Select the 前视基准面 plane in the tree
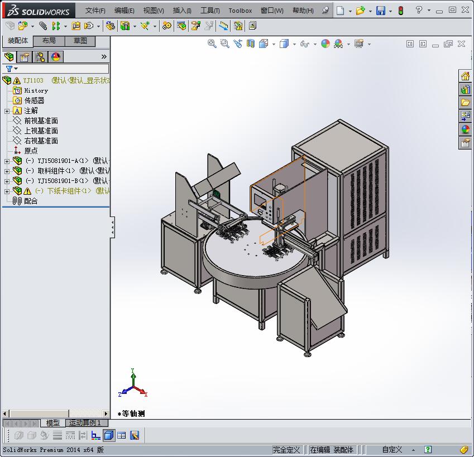The width and height of the screenshot is (474, 457). click(x=41, y=121)
